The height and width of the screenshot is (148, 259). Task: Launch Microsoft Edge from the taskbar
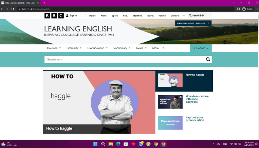tap(118, 144)
